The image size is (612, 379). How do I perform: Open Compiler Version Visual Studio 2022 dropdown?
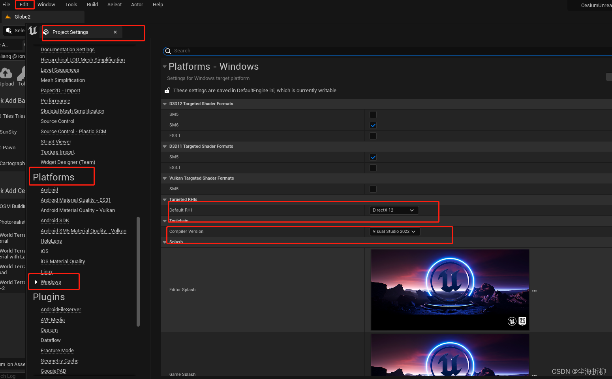pos(394,232)
